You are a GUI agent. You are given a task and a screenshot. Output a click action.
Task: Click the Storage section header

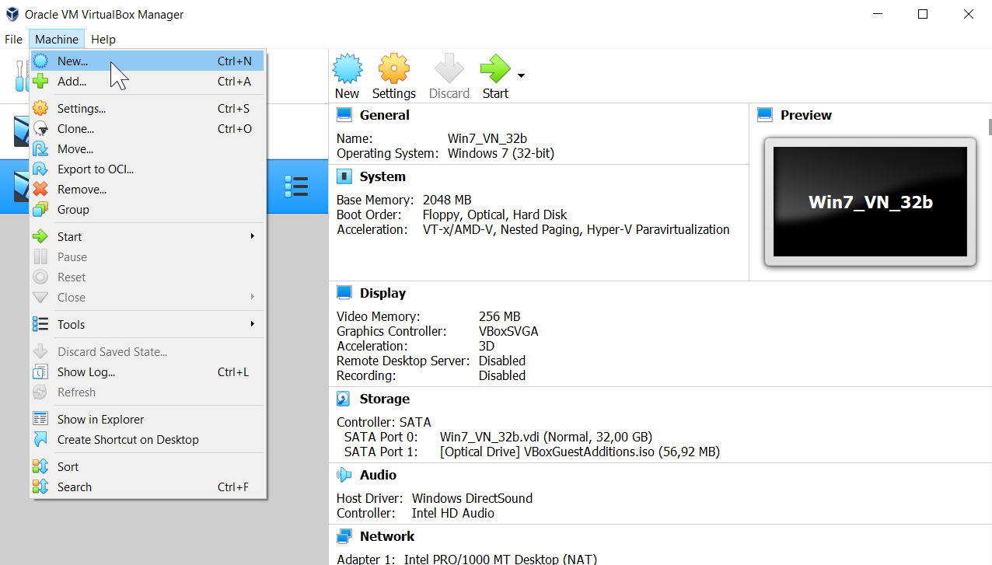(x=384, y=399)
